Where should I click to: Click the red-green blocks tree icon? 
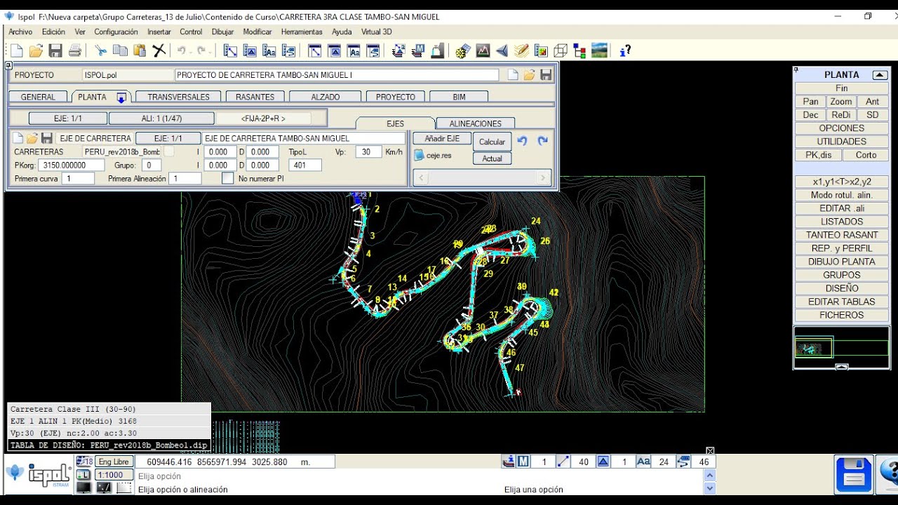[x=579, y=50]
